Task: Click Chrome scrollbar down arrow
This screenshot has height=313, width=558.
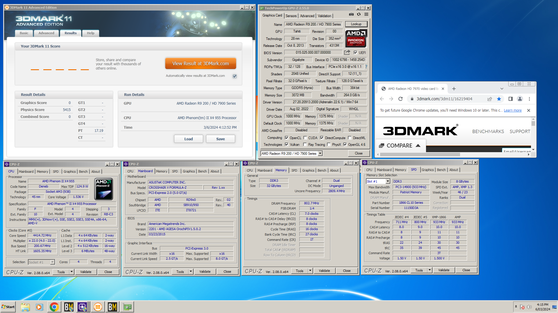Action: pos(533,150)
